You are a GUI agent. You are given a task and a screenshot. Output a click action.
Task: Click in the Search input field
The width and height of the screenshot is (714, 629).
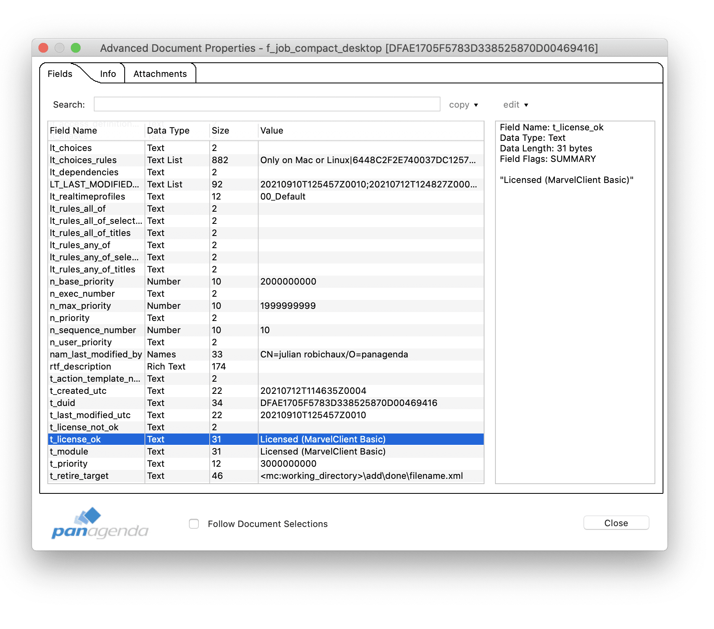click(x=267, y=104)
